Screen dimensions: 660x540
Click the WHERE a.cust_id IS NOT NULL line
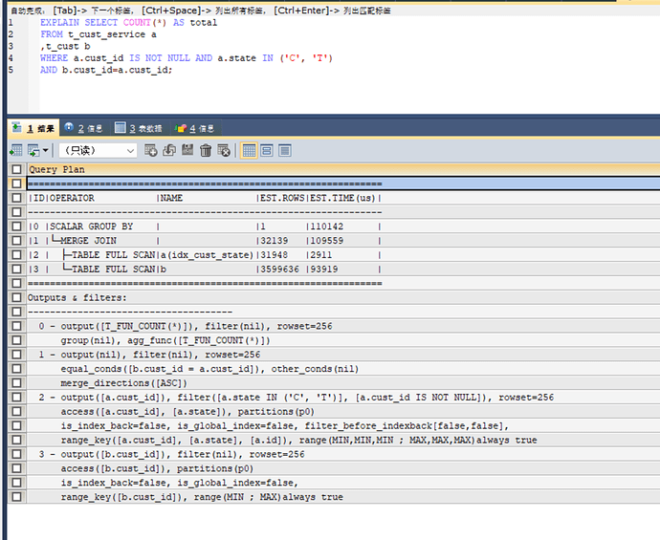tap(187, 57)
